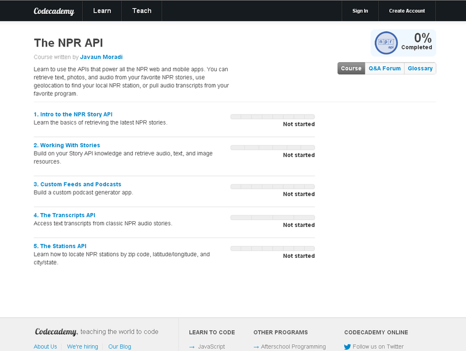
Task: Click Sign In in the header
Action: pos(360,10)
